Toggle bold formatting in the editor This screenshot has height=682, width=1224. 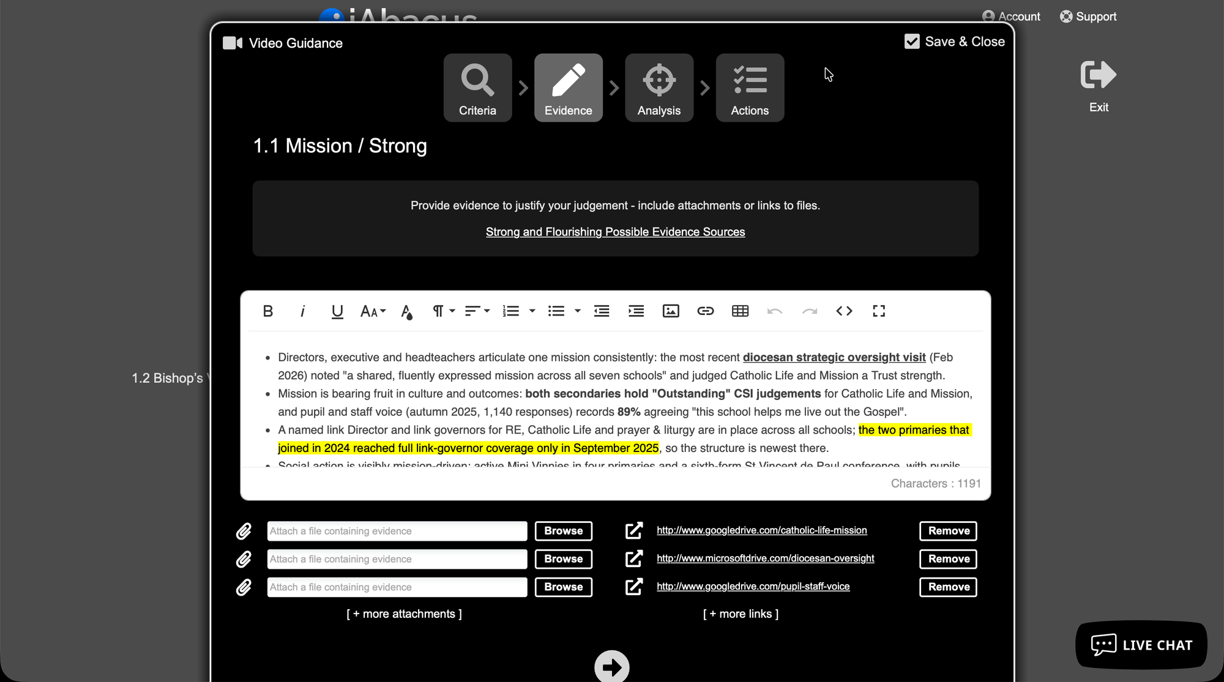[x=267, y=311]
